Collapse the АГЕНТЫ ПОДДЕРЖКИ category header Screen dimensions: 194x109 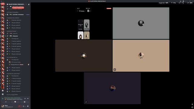click(12, 95)
